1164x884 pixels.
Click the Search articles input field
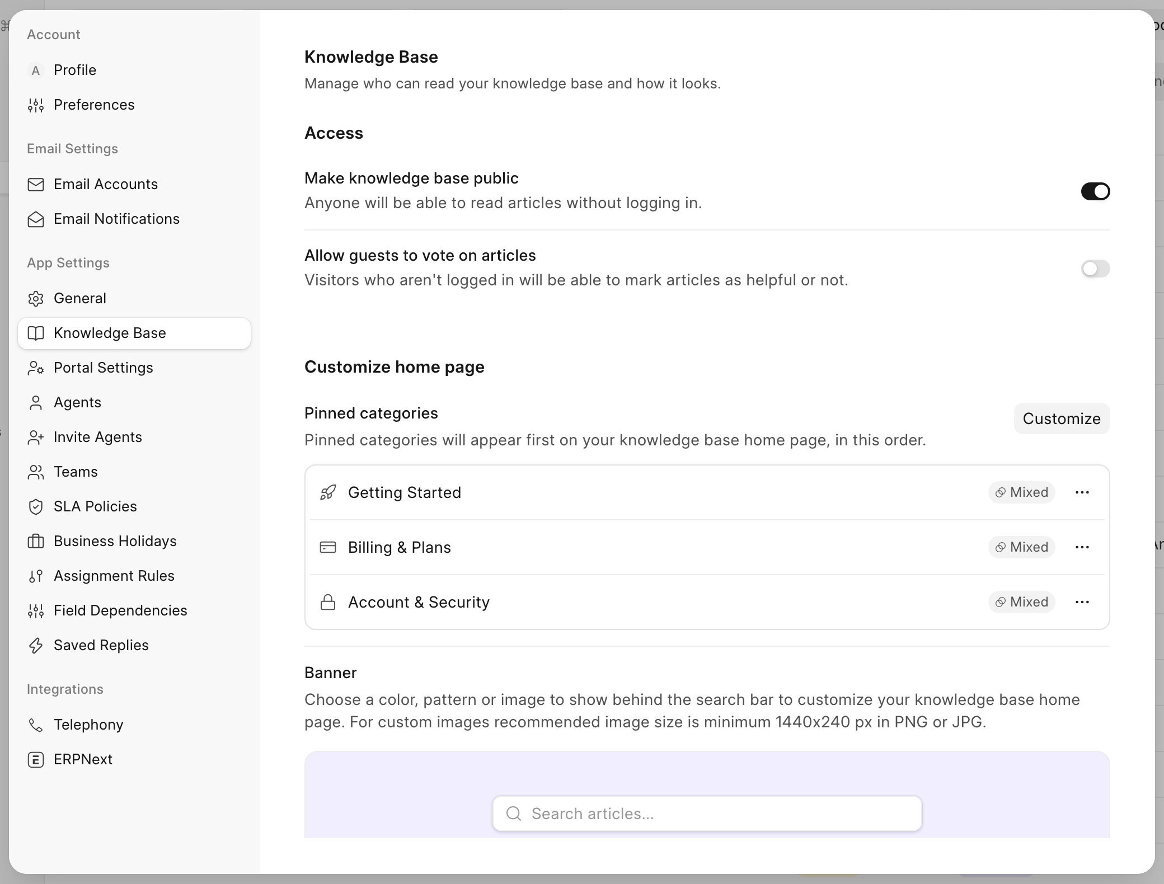(x=707, y=814)
